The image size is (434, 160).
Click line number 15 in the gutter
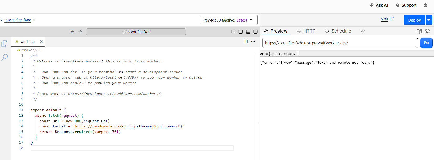click(21, 132)
